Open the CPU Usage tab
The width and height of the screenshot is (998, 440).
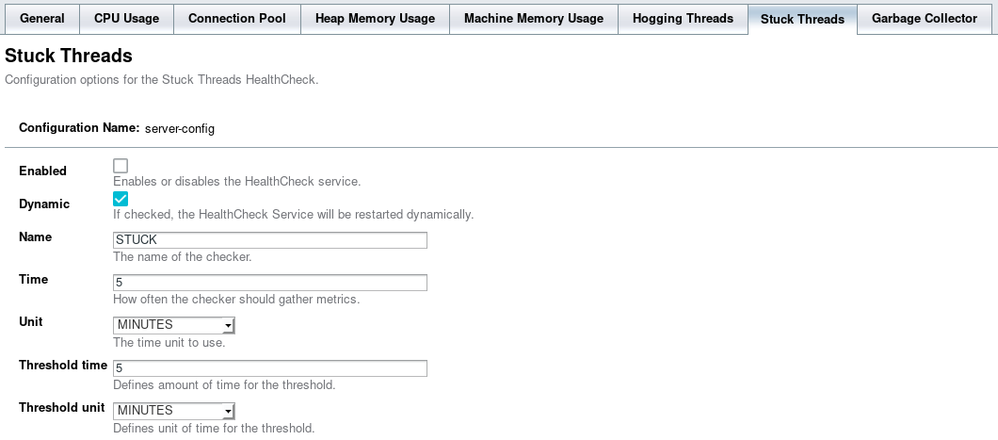point(127,19)
